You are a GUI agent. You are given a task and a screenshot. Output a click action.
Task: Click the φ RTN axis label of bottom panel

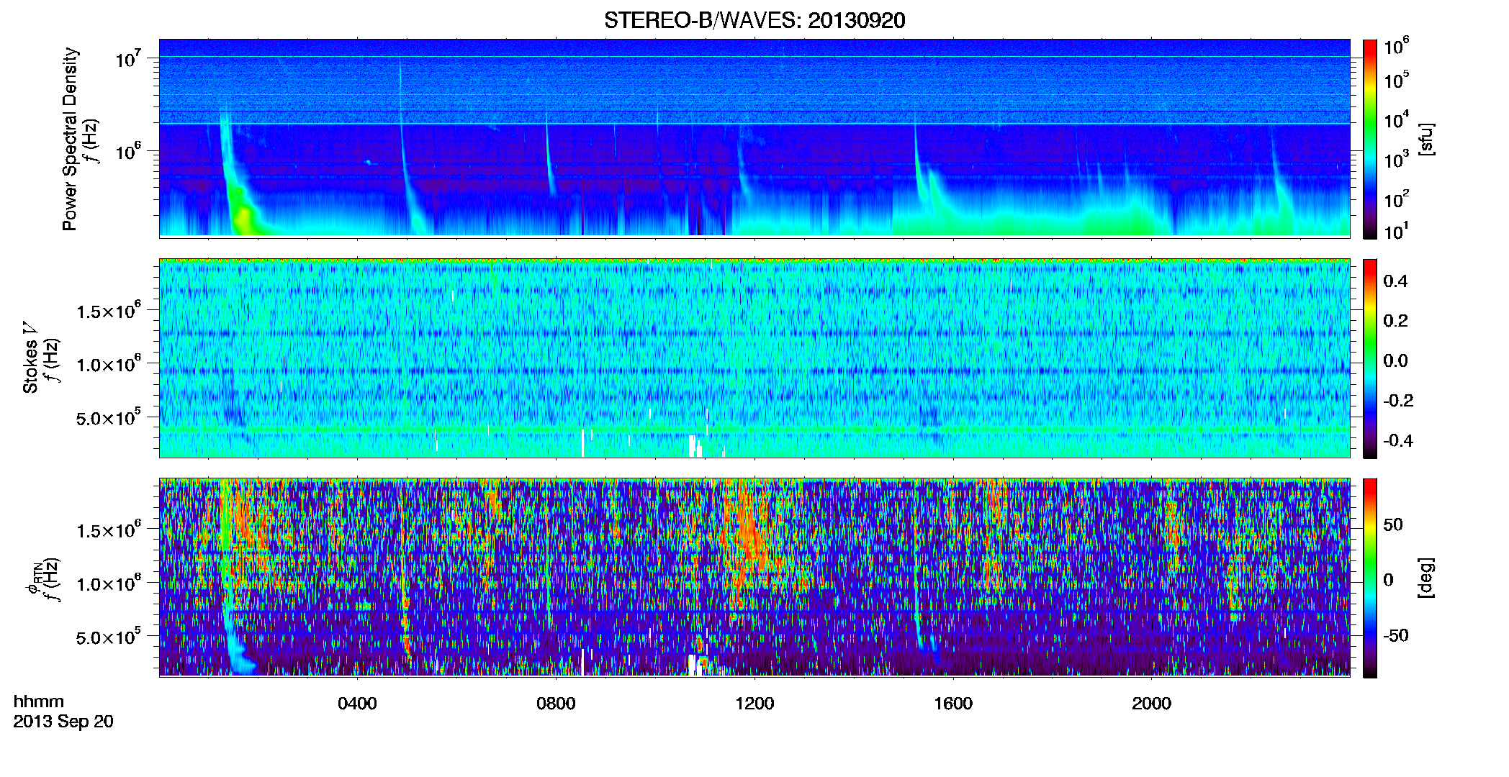point(34,578)
